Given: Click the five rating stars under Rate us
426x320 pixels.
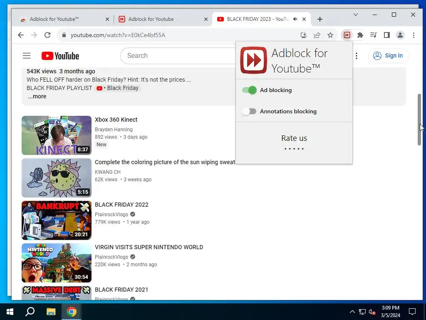Looking at the screenshot, I should pyautogui.click(x=294, y=149).
